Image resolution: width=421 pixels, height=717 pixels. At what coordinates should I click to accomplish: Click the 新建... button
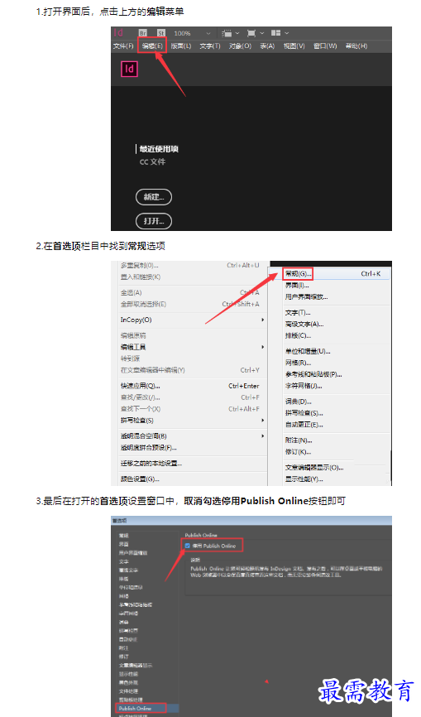(154, 197)
